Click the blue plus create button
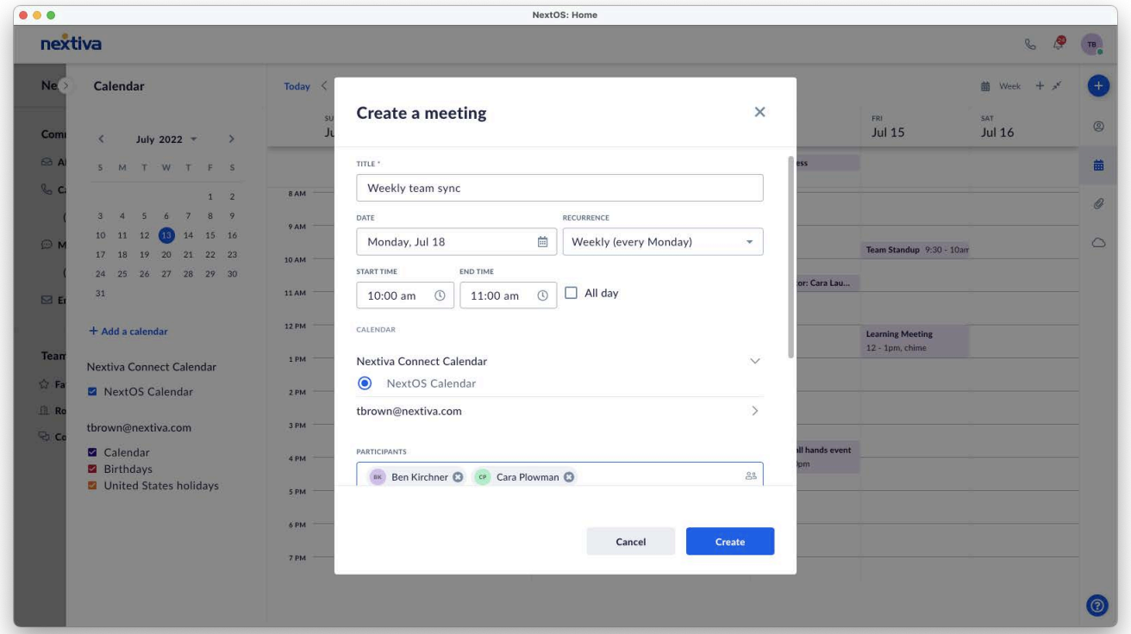 click(1098, 85)
